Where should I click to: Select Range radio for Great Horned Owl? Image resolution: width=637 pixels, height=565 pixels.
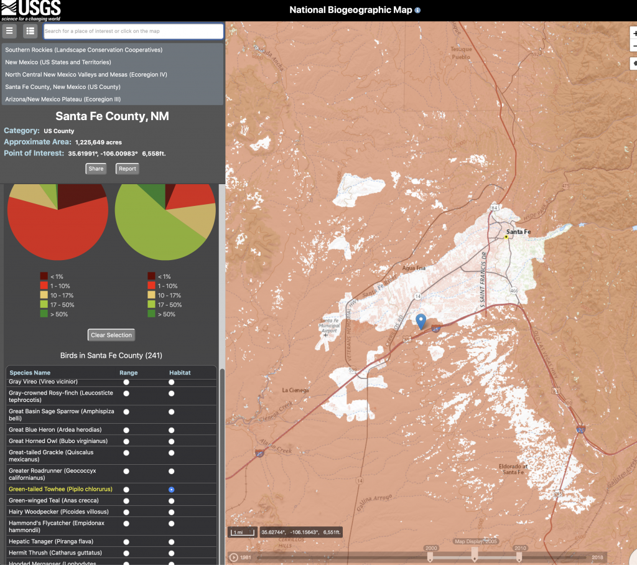(x=126, y=441)
